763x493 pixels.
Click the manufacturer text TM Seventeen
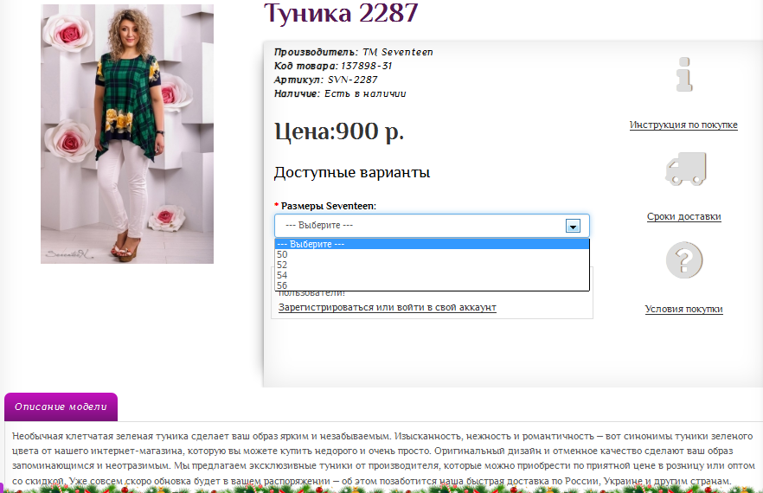tap(398, 52)
